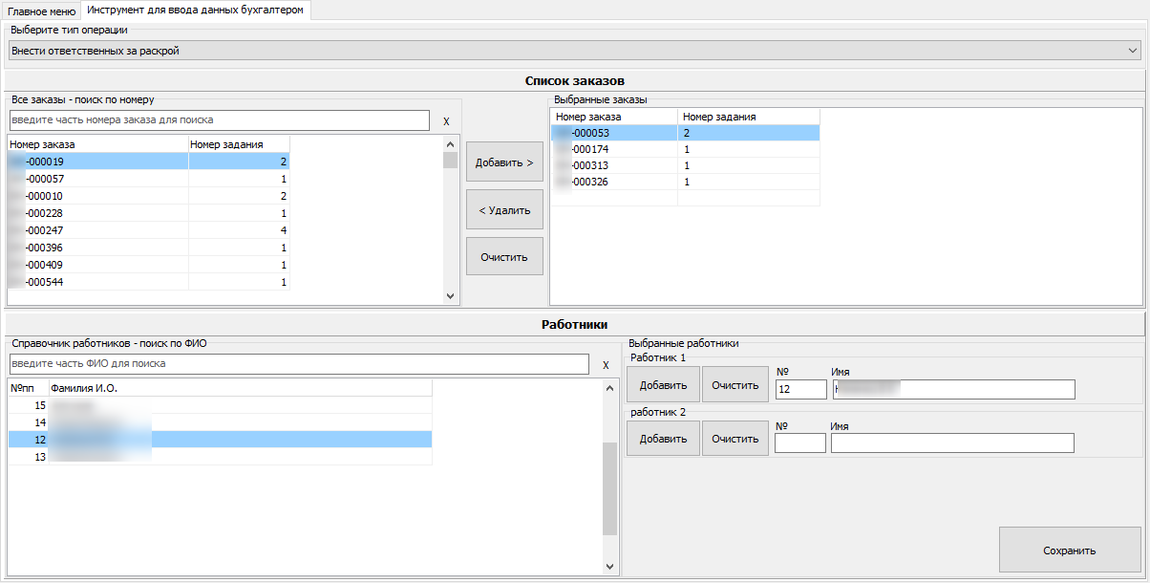Open the operation type dropdown
Viewport: 1150px width, 583px height.
(574, 50)
